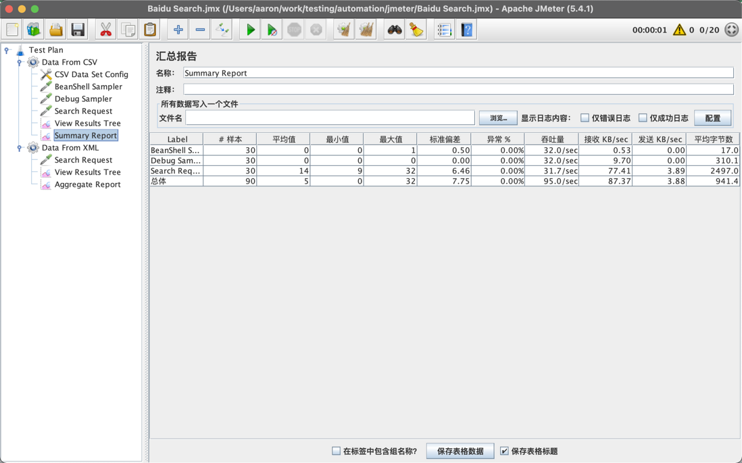Click the 标准偏差 column header
The image size is (742, 463).
coord(444,139)
